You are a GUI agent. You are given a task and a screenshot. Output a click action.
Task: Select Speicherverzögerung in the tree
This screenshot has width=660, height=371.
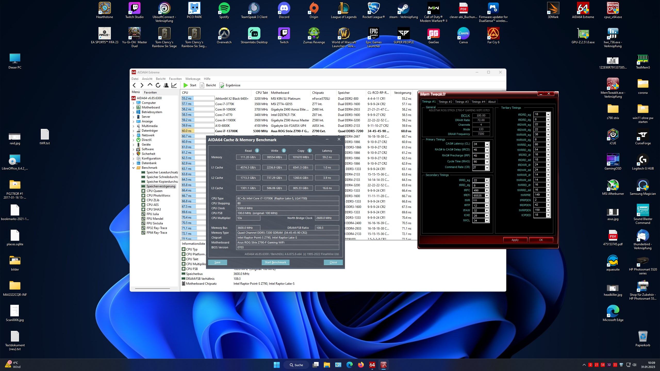[x=161, y=186]
